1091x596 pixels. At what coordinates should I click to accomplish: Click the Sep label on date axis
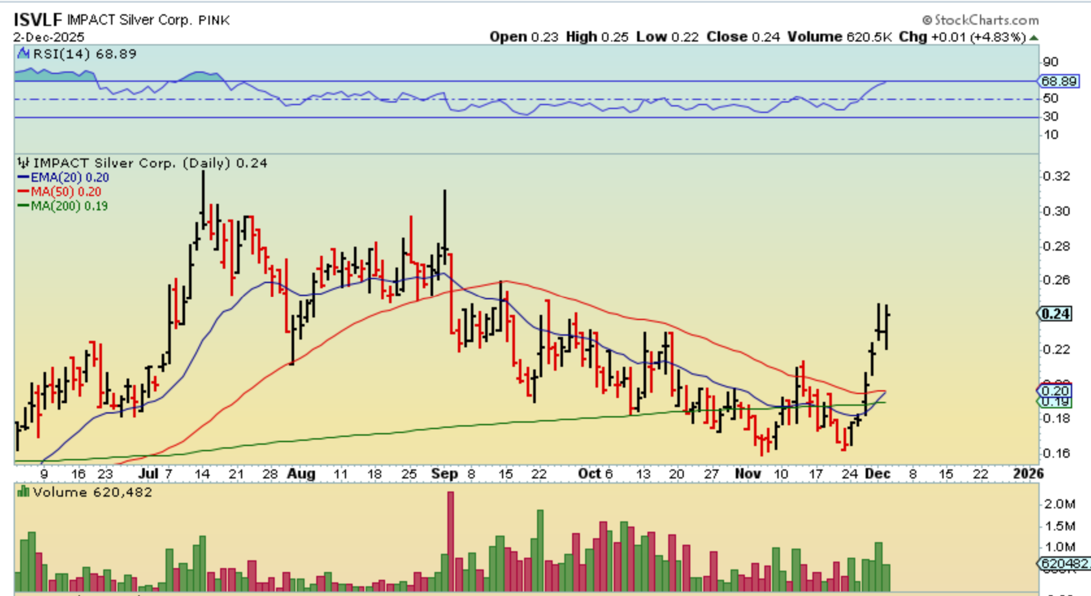[444, 474]
